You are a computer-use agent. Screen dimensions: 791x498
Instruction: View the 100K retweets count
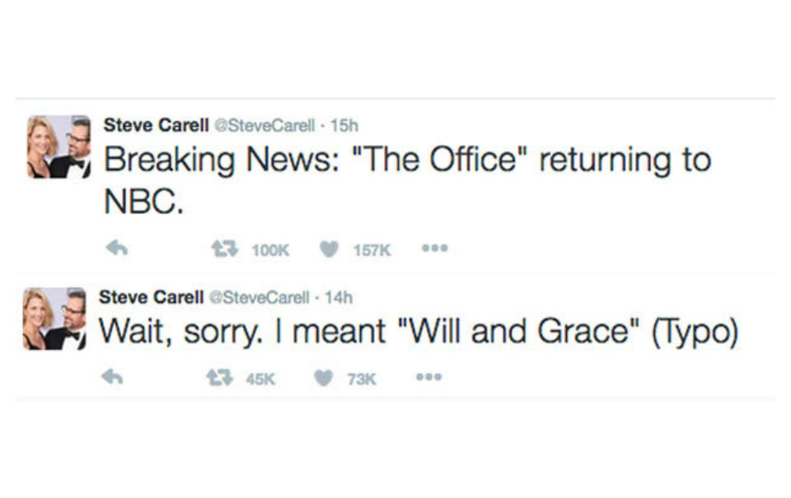pyautogui.click(x=269, y=249)
